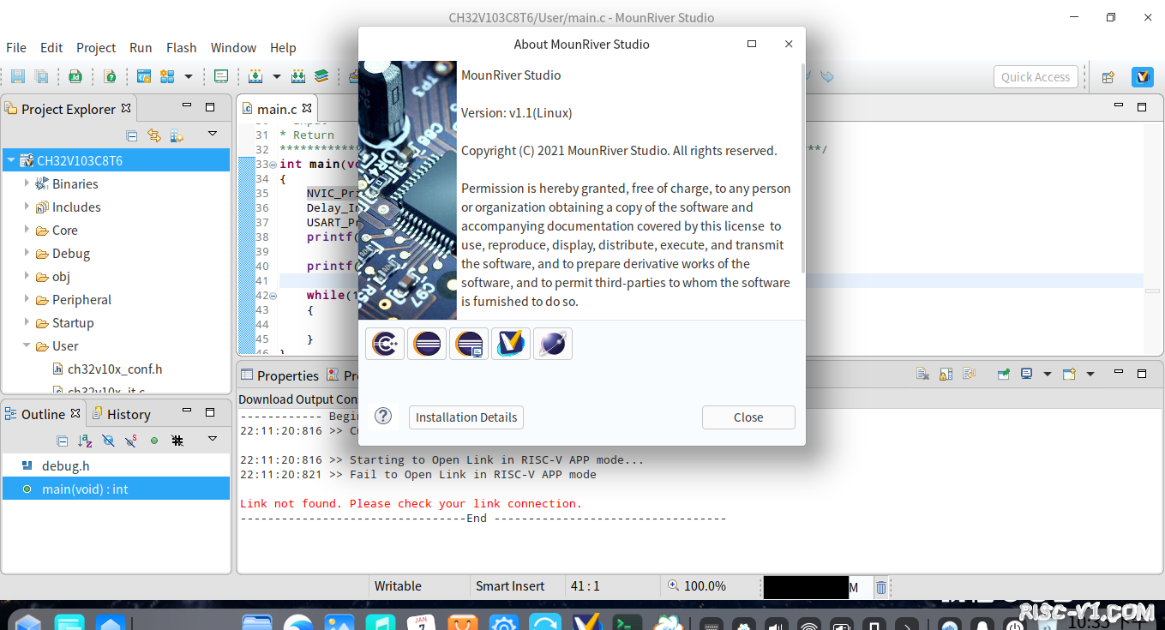
Task: Close the About dialog with Close button
Action: tap(748, 417)
